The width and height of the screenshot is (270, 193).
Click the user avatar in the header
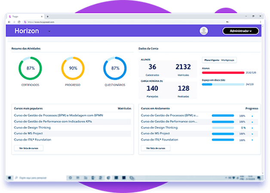pos(204,31)
